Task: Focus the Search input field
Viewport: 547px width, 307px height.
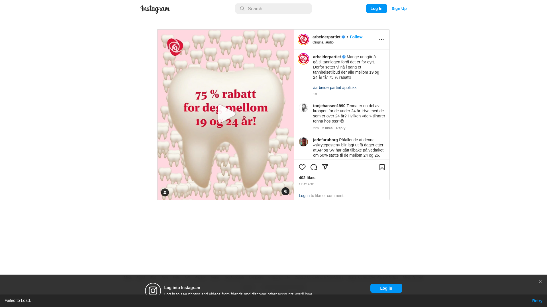Action: tap(273, 9)
